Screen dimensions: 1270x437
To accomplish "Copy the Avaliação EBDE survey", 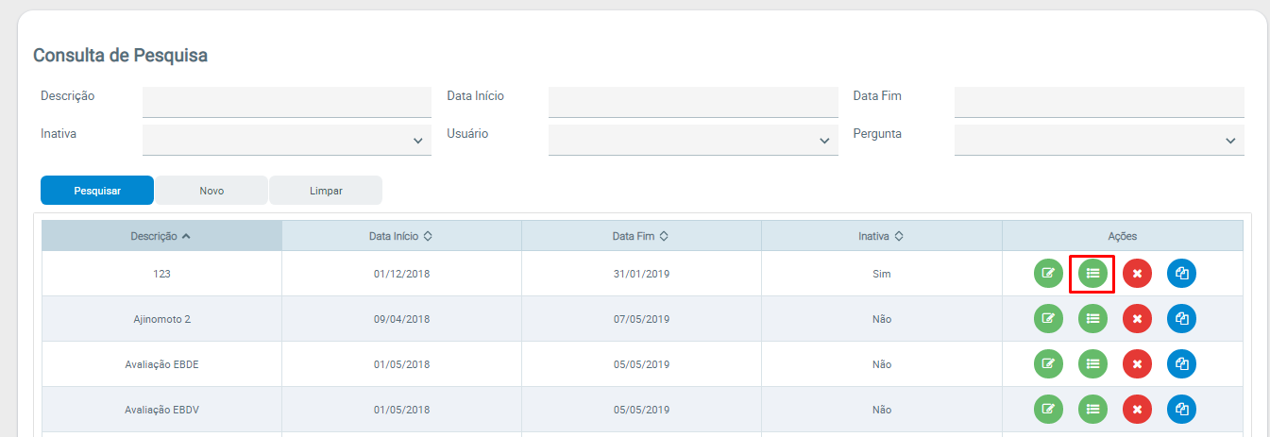I will point(1181,364).
